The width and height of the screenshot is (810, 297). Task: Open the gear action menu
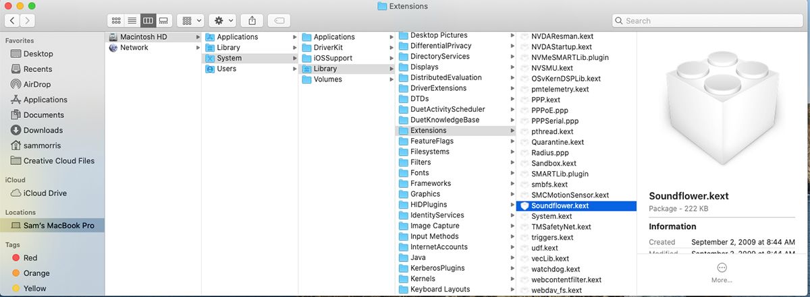click(x=223, y=21)
